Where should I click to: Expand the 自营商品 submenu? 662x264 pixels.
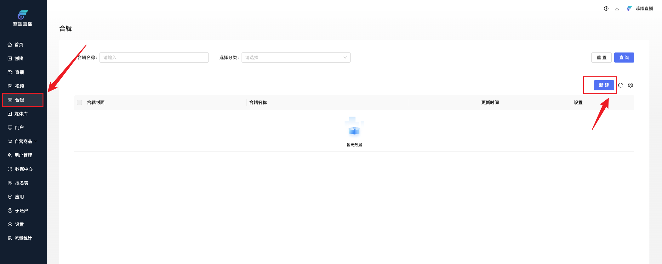point(23,141)
